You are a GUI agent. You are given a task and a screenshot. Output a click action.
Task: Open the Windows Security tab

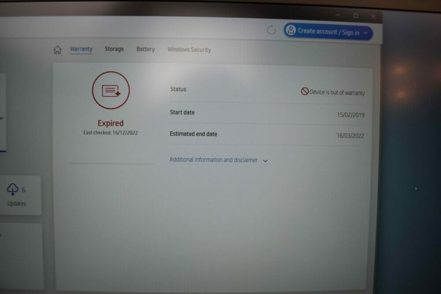coord(189,50)
